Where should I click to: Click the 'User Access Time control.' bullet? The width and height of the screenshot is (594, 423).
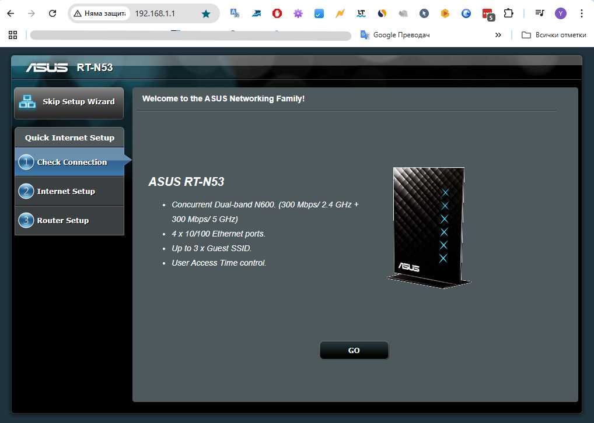219,263
